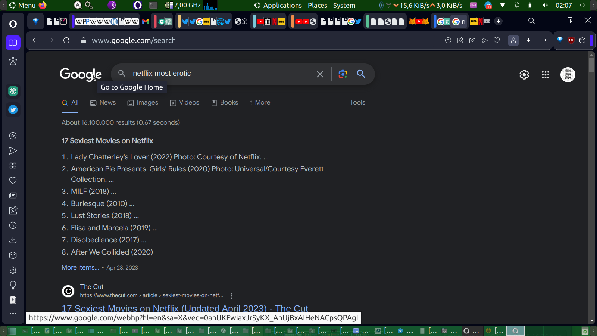Open Opera workspaces icon in sidebar

(13, 43)
